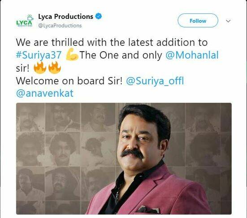Follow the Lyca Productions account

pos(198,21)
